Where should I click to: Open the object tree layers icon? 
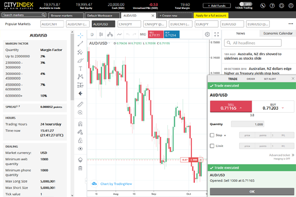(x=80, y=160)
